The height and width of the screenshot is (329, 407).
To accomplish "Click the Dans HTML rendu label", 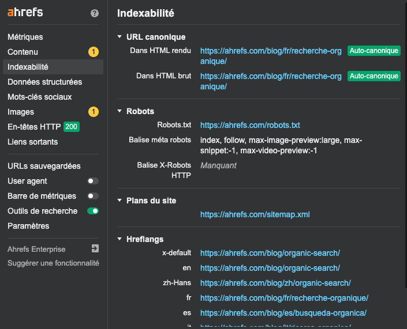I will [x=160, y=51].
